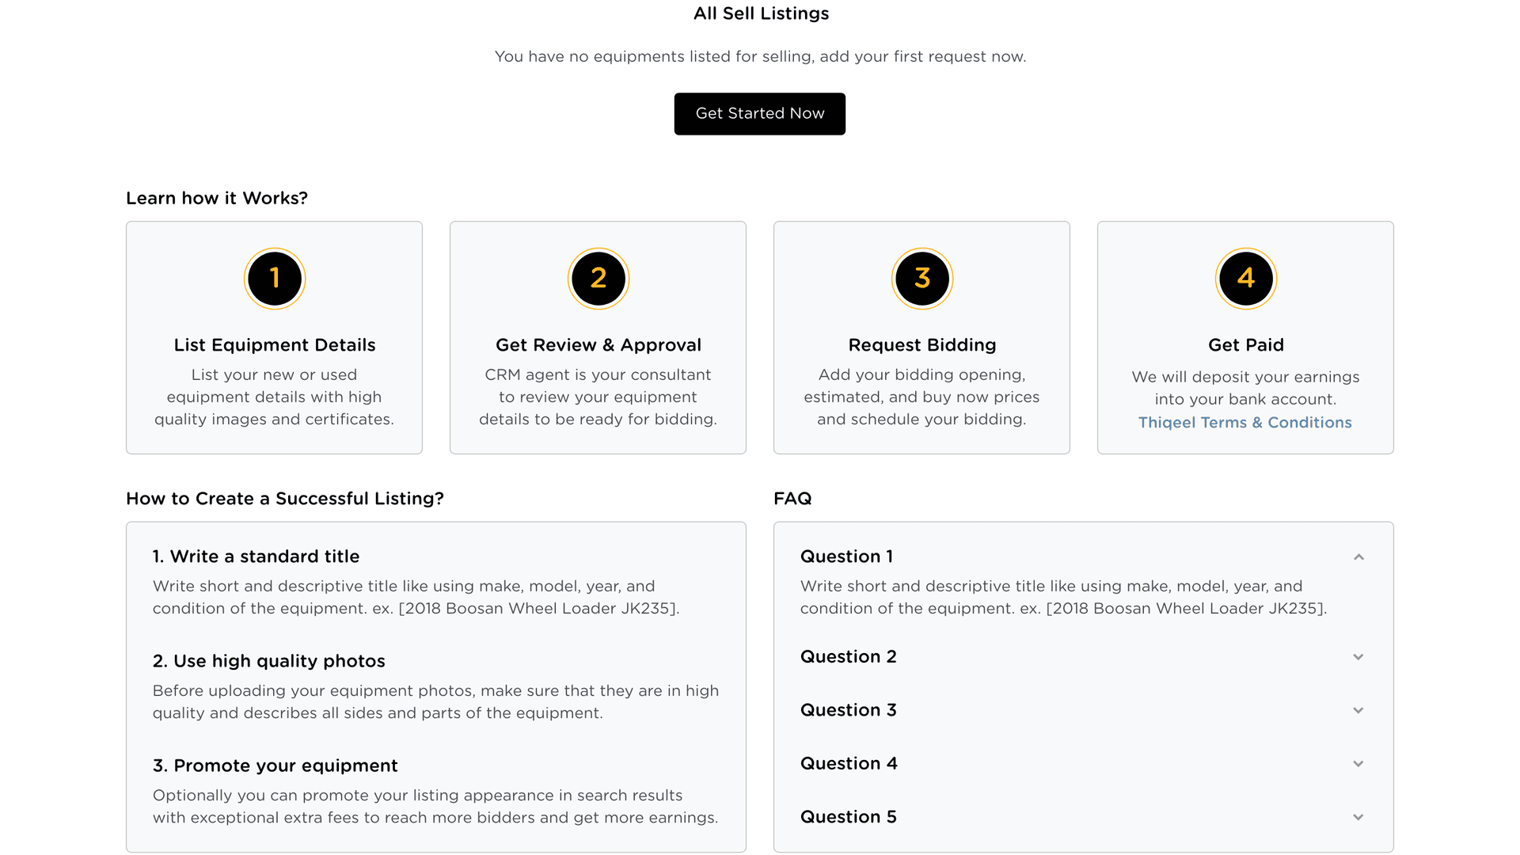Open the Thiqeel Terms & Conditions link
This screenshot has width=1520, height=855.
click(1245, 423)
